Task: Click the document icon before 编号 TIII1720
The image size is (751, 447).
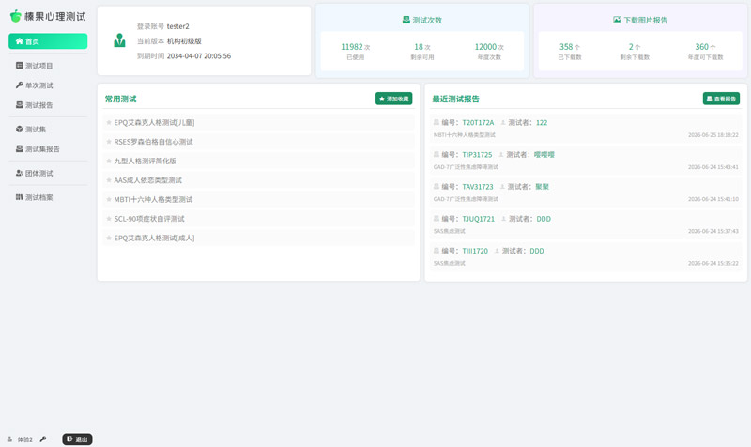Action: [437, 251]
